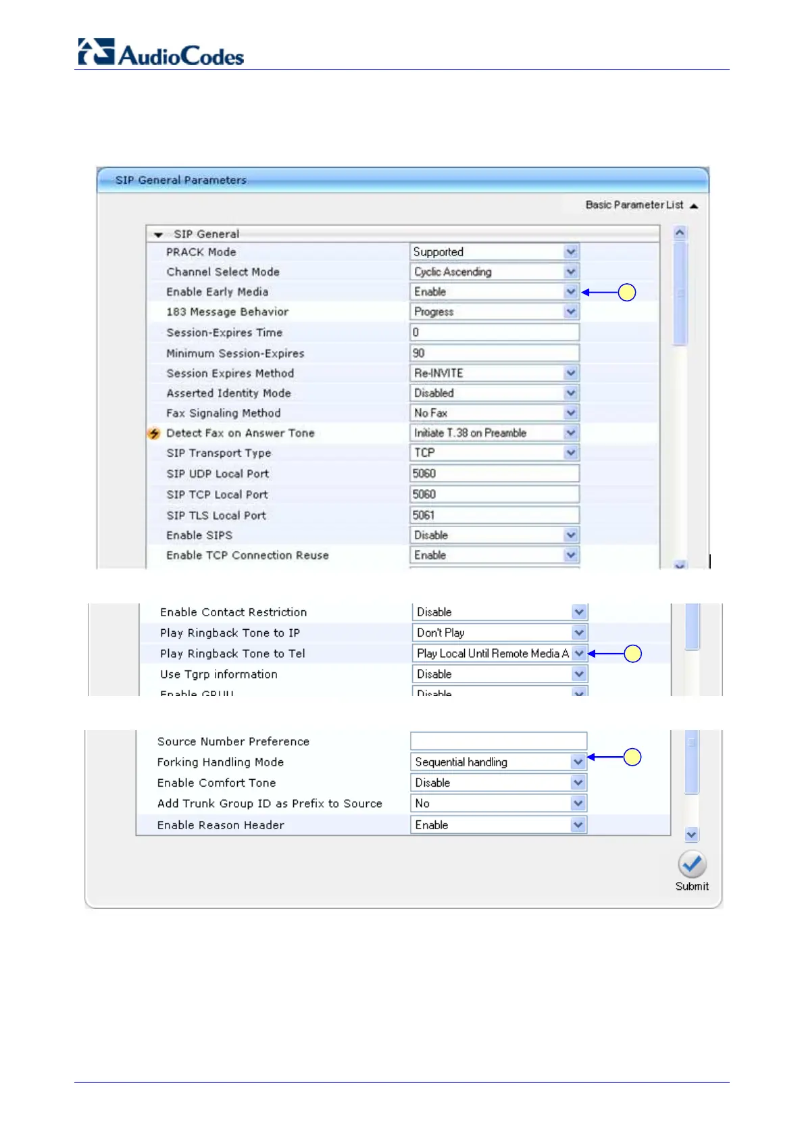Click the Session-Expires Time input field

(x=494, y=332)
